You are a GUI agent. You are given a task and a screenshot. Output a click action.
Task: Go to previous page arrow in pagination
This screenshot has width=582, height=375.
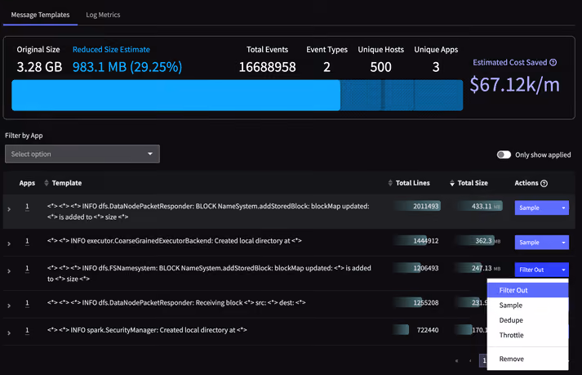[x=470, y=360]
